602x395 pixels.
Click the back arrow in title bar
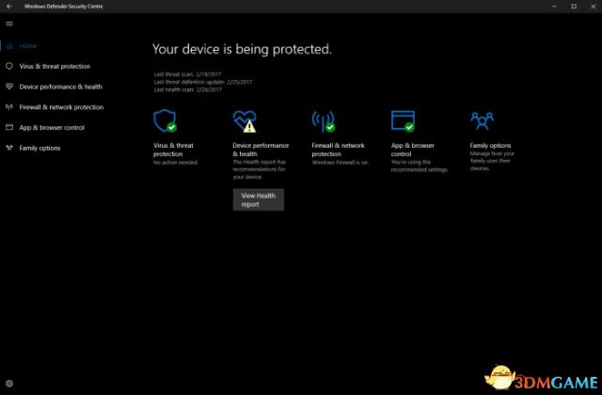tap(9, 7)
